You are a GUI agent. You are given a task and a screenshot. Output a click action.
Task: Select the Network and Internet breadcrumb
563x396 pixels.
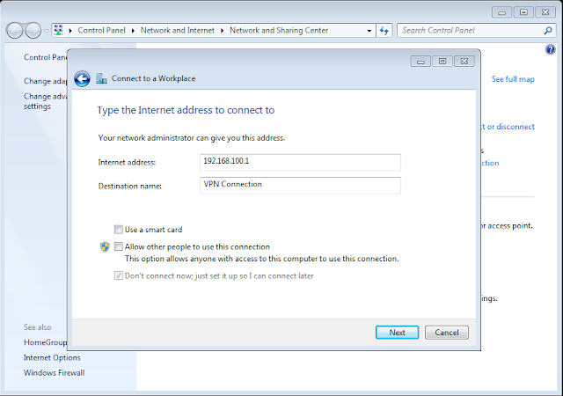[178, 31]
